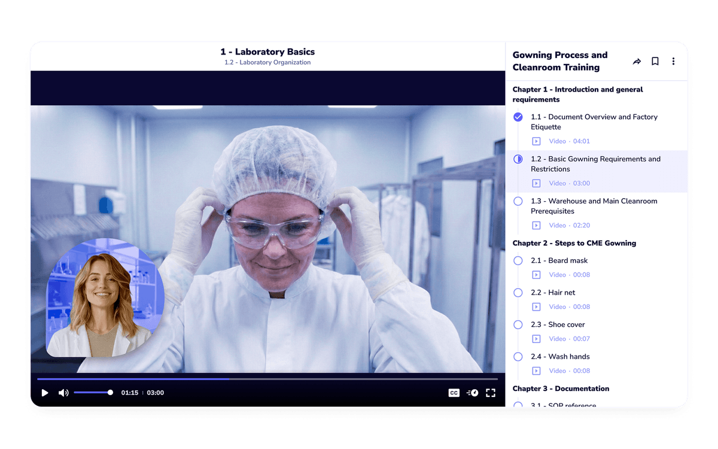The height and width of the screenshot is (449, 718).
Task: Open the playback speed settings icon
Action: [472, 393]
